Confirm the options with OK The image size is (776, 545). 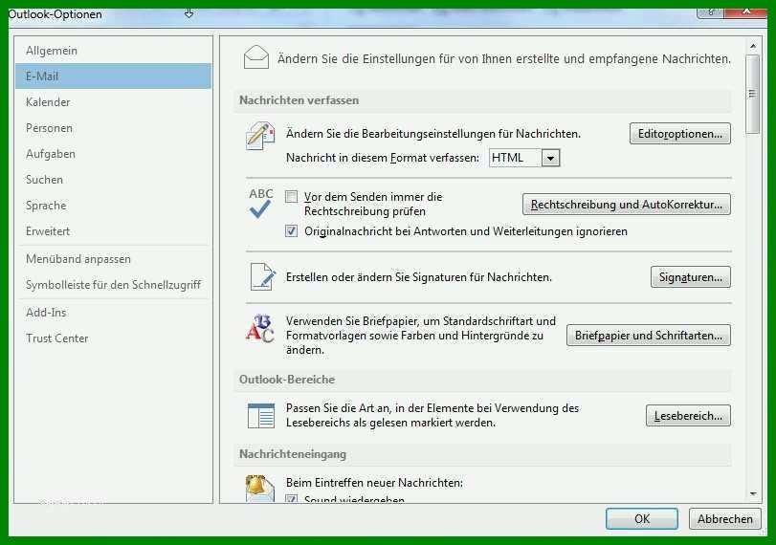click(642, 519)
